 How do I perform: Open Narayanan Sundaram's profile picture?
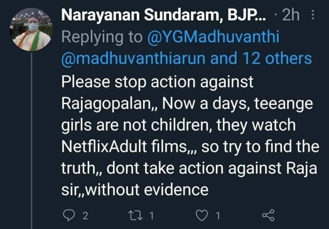click(x=32, y=30)
